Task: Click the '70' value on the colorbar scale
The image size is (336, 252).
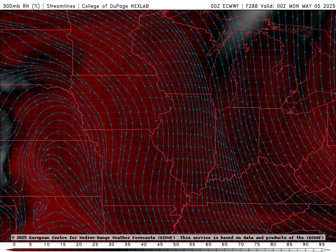Action: tap(241, 244)
